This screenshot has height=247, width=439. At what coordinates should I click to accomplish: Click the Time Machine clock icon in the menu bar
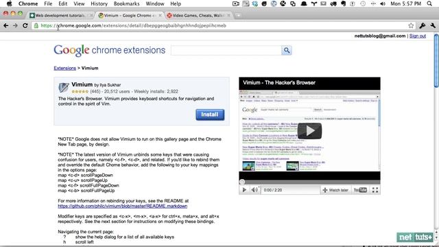coord(363,3)
